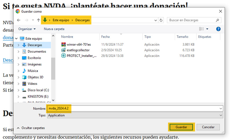Click the tree scrollbar down arrow
The width and height of the screenshot is (230, 140).
click(x=53, y=100)
